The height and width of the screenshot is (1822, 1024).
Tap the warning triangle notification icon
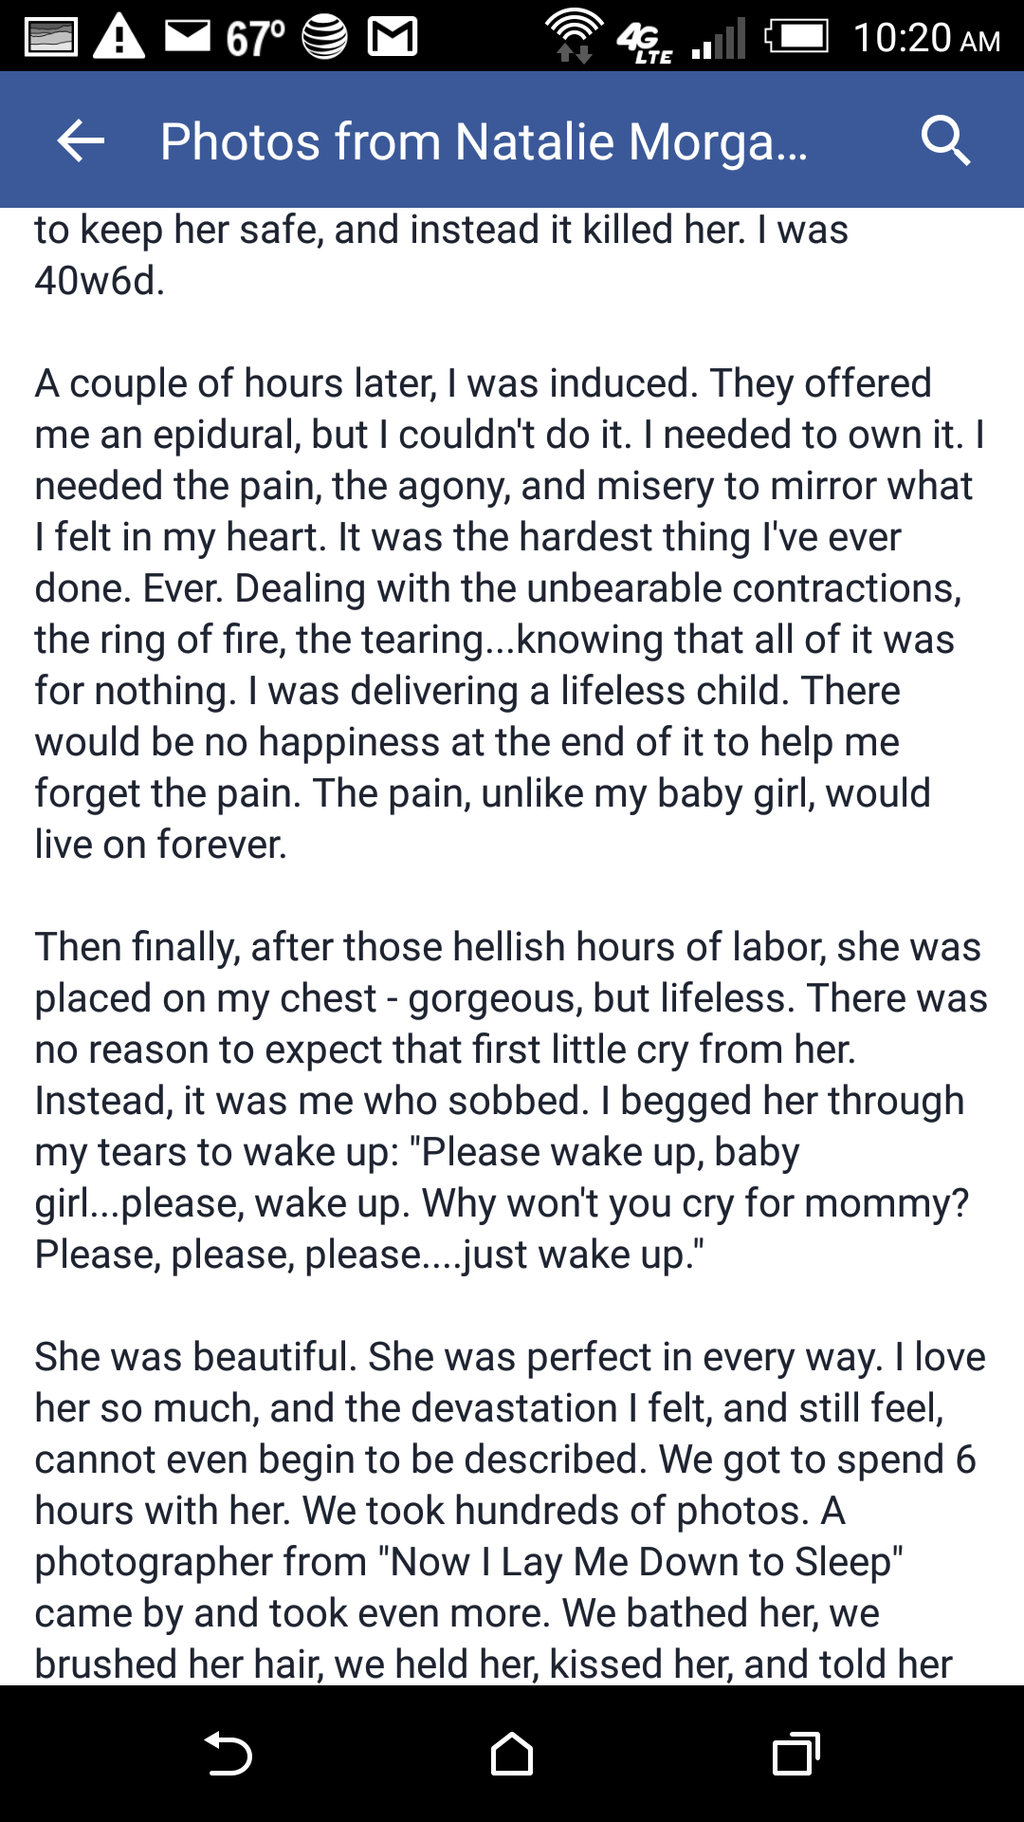[x=119, y=36]
